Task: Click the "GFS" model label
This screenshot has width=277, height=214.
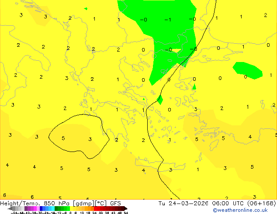Action: point(115,203)
